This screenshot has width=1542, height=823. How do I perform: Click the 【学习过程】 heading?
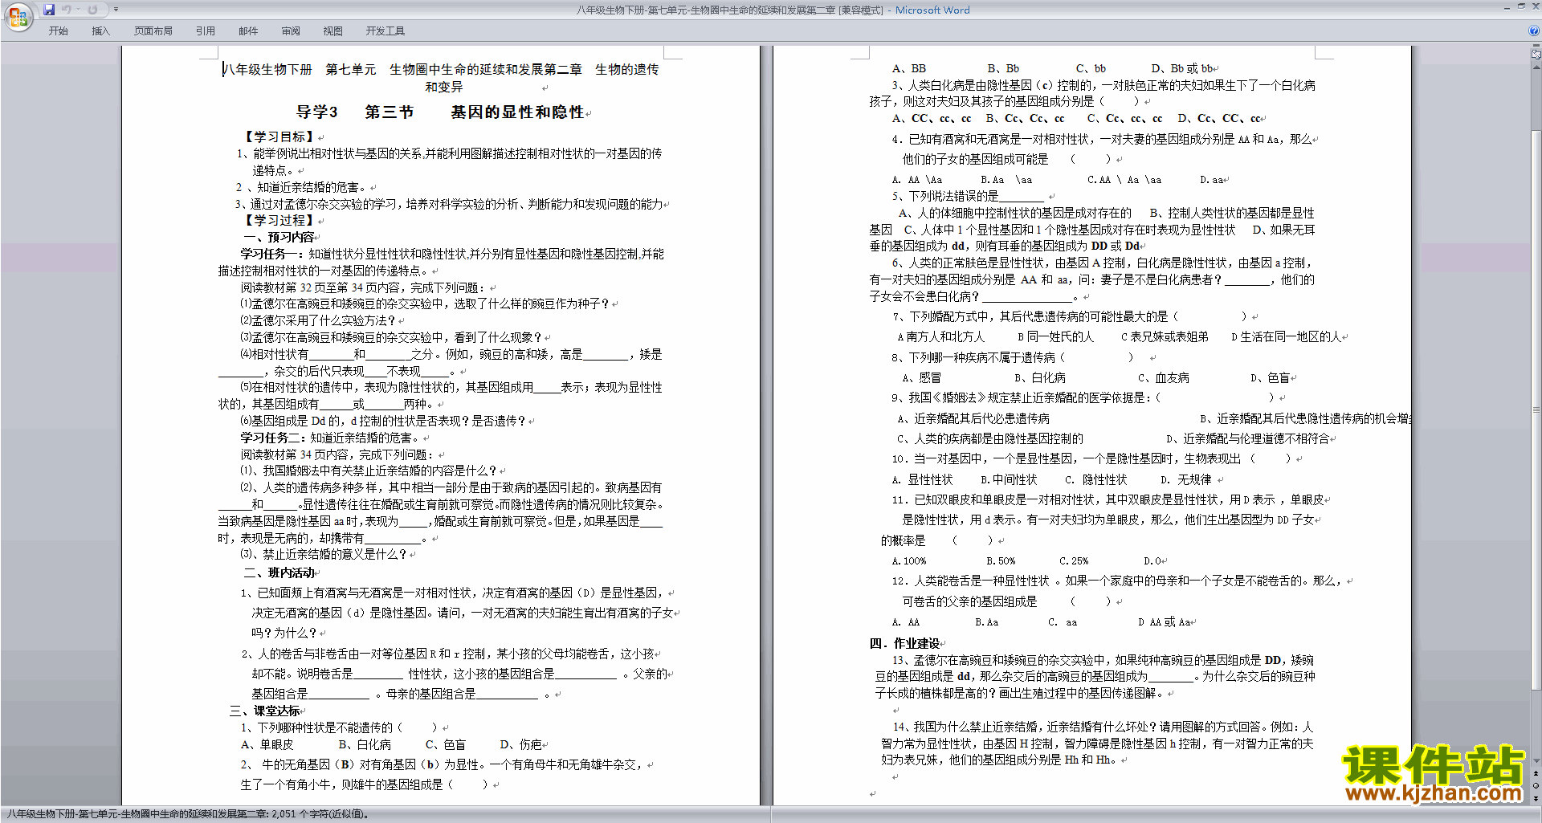pos(280,221)
